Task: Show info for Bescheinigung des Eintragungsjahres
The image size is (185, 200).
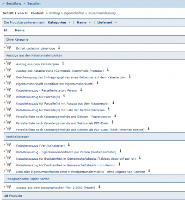Action: [x=129, y=76]
